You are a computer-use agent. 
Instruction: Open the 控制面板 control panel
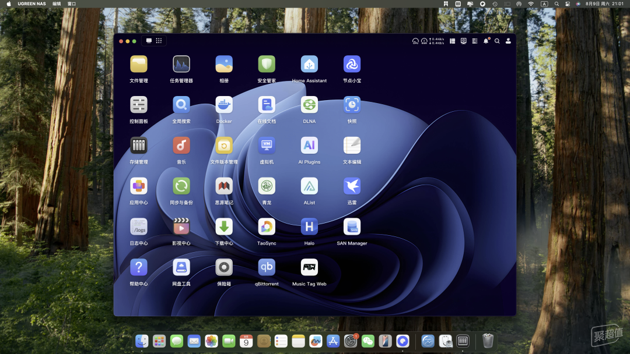point(139,105)
